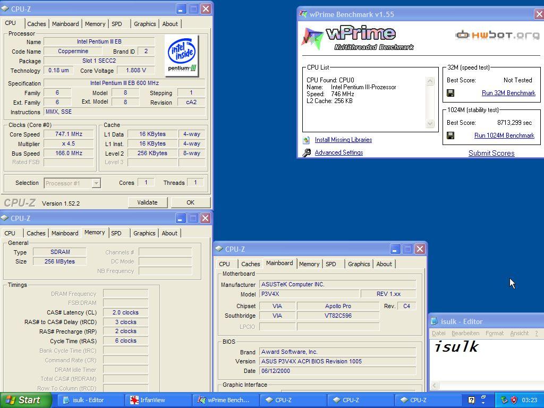Image resolution: width=544 pixels, height=408 pixels.
Task: Open CPU tab in Memory CPU-Z window
Action: click(x=10, y=233)
